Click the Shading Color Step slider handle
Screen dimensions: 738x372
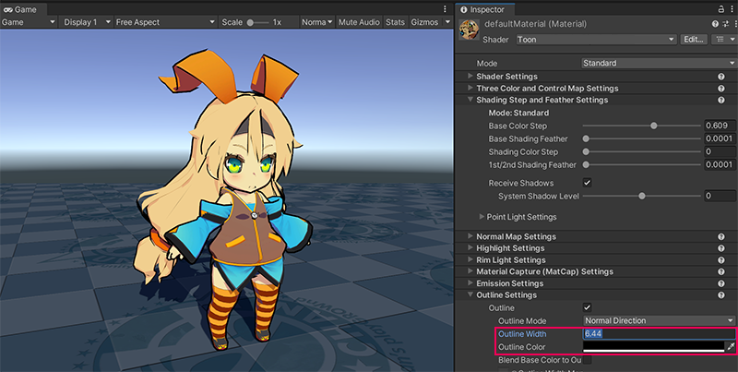coord(586,151)
